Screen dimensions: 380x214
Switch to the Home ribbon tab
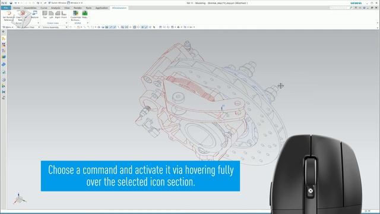click(x=17, y=8)
